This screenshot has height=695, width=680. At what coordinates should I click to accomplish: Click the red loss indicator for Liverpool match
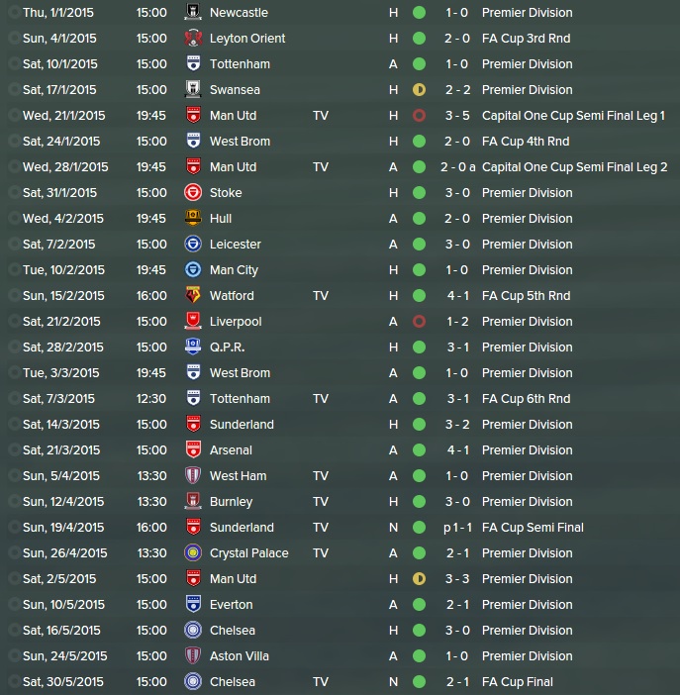(419, 321)
